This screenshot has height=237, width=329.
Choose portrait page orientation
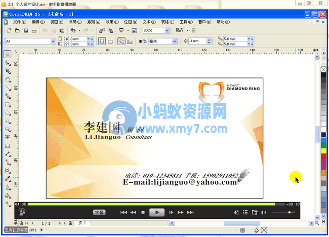click(x=102, y=42)
